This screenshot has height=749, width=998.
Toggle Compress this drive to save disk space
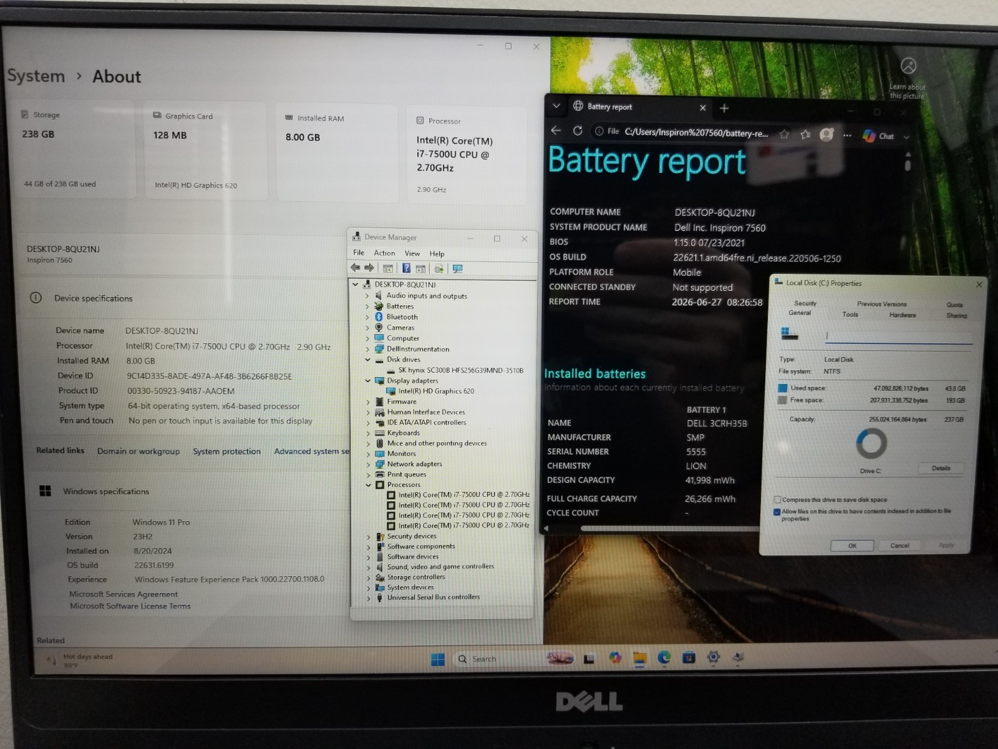777,499
